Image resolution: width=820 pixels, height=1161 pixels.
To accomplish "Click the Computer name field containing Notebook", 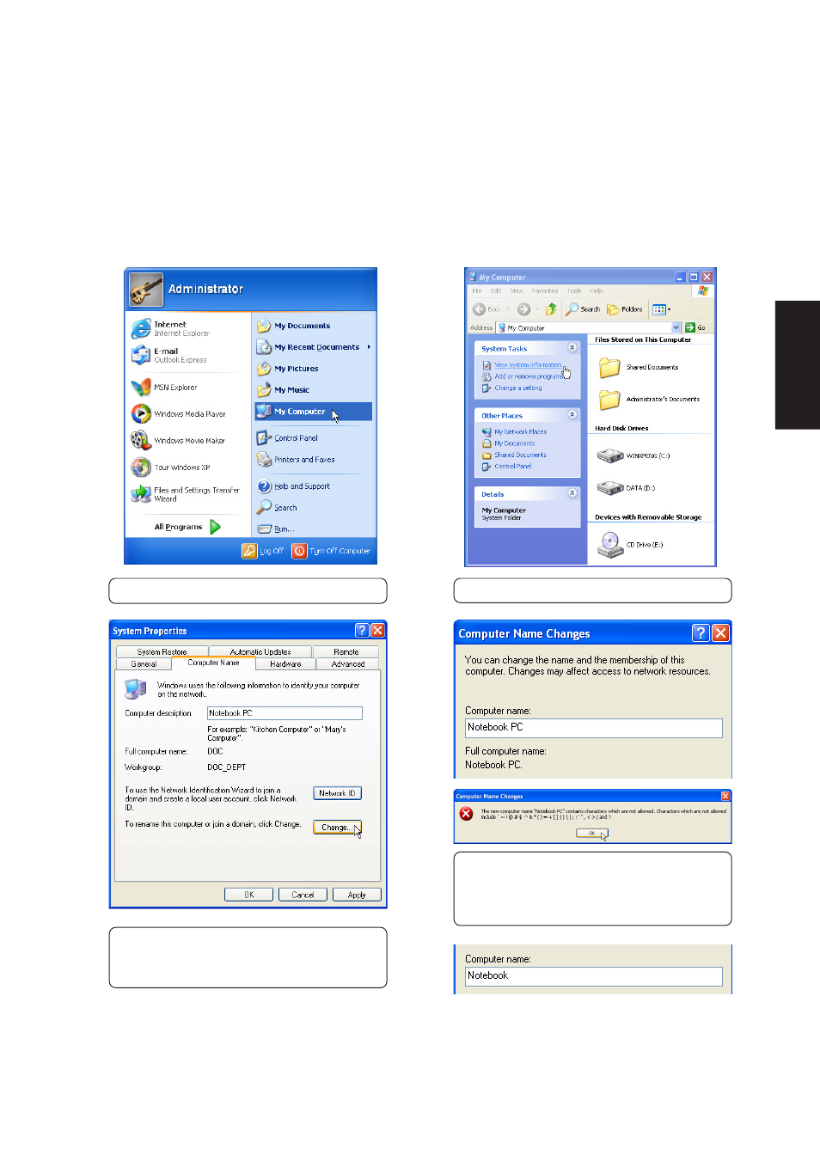I will click(593, 976).
